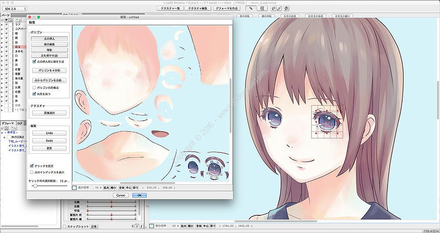Screen dimensions: 440x233
Task: Enable the 点のインデックスを表示 checkbox
Action: (32, 172)
